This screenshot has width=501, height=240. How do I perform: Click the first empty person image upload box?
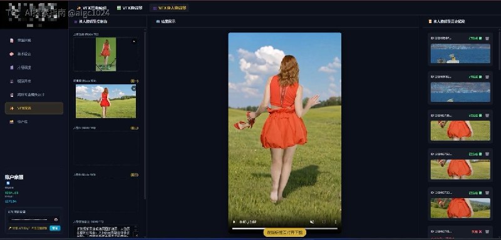pyautogui.click(x=106, y=148)
